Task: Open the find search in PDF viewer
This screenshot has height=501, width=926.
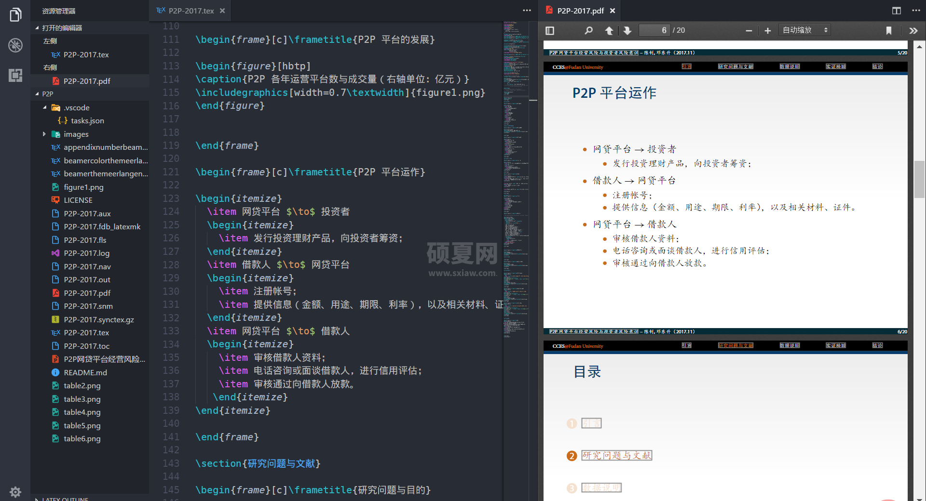Action: [588, 30]
